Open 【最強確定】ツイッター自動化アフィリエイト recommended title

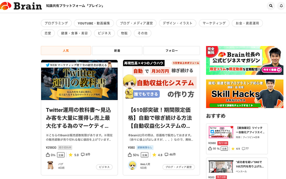(x=250, y=130)
